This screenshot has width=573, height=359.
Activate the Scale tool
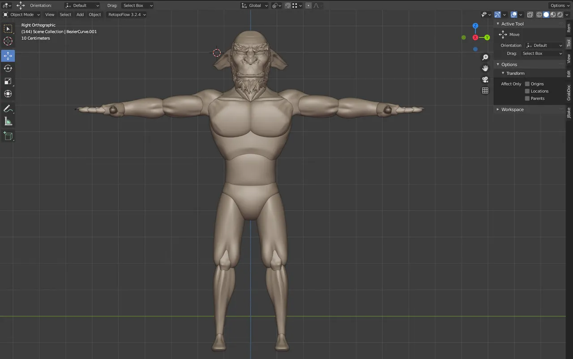(8, 81)
